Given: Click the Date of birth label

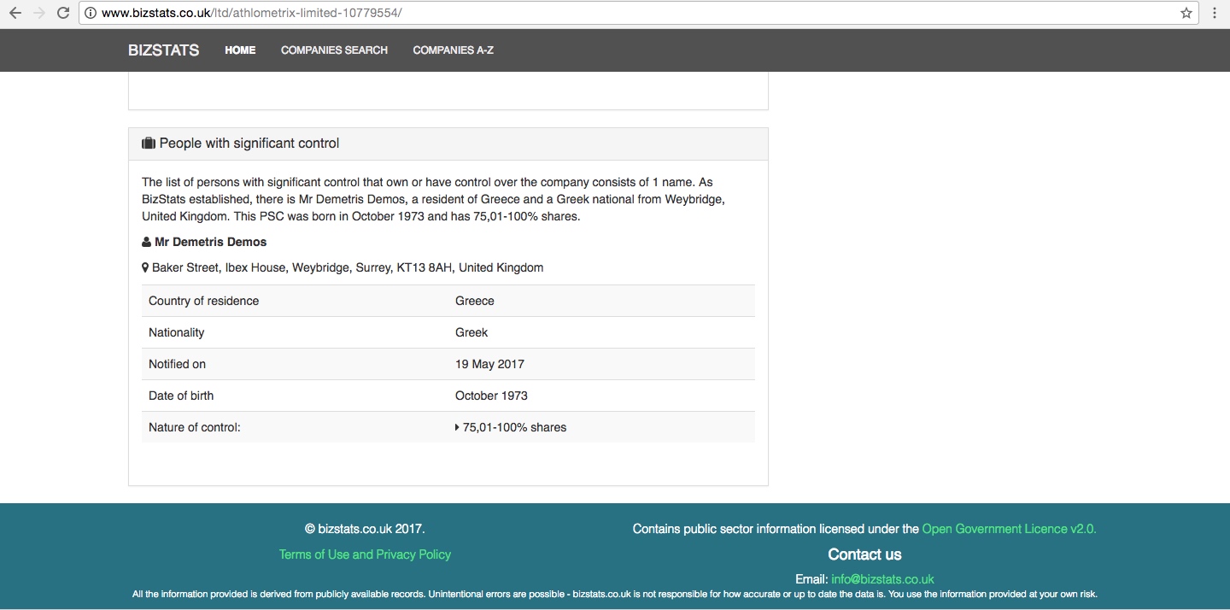Looking at the screenshot, I should pos(181,396).
